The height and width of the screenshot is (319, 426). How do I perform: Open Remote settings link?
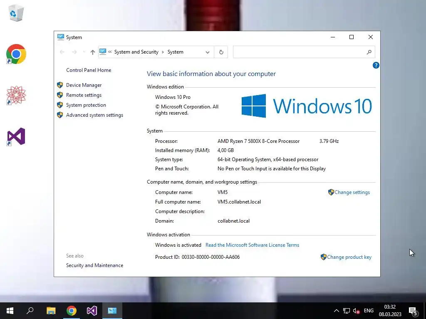click(84, 95)
